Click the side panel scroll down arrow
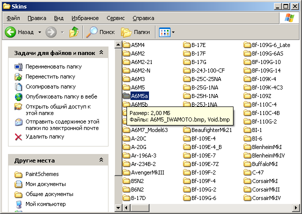Viewport: 302px width, 214px height. (x=118, y=208)
